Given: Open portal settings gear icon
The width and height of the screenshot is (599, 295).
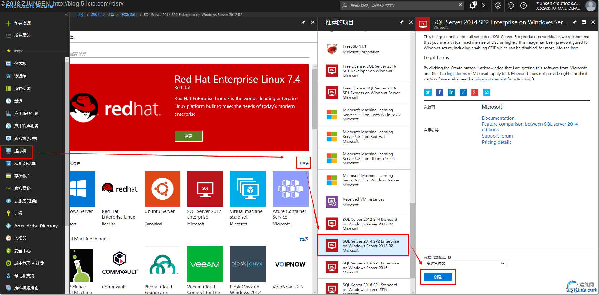Looking at the screenshot, I should 498,6.
